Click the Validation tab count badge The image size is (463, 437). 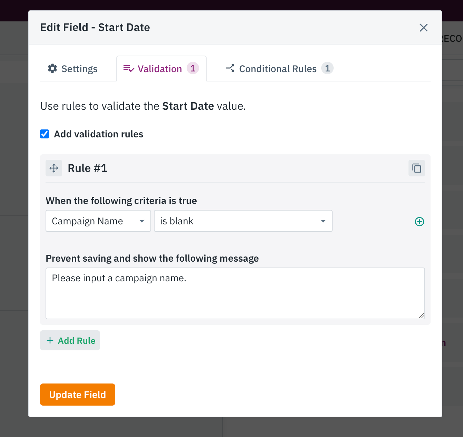(193, 68)
